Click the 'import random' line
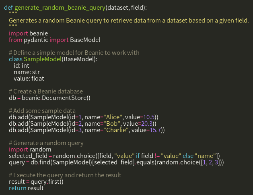Image resolution: width=253 pixels, height=195 pixels. point(30,149)
